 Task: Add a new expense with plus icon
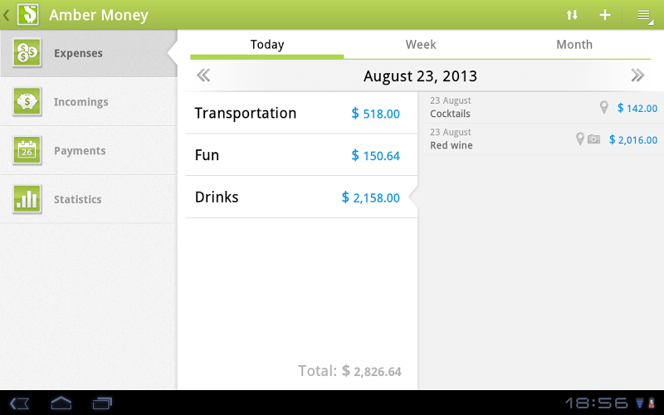click(605, 15)
